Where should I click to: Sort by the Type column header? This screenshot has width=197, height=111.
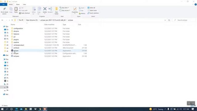[x=64, y=25]
